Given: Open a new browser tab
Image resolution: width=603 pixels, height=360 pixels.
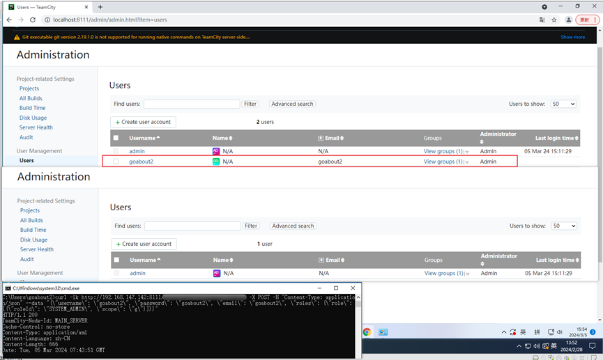Looking at the screenshot, I should [x=100, y=7].
